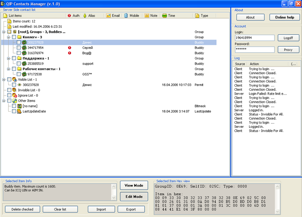The image size is (302, 217).
Task: Click the flower icon for buddy 300237828
Action: pyautogui.click(x=24, y=43)
